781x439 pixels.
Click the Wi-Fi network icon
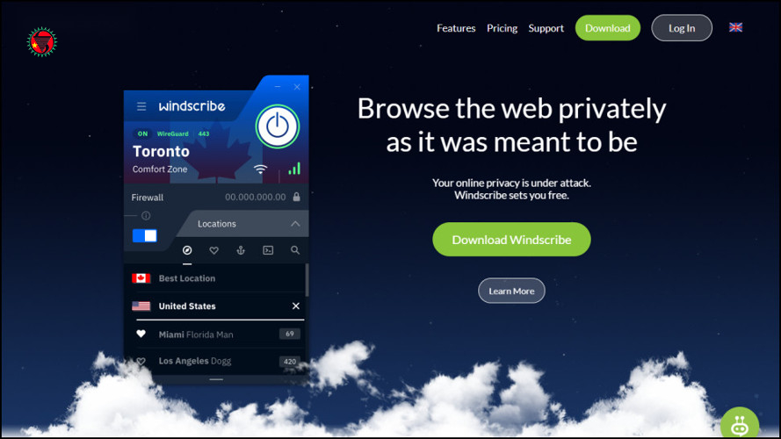[260, 169]
